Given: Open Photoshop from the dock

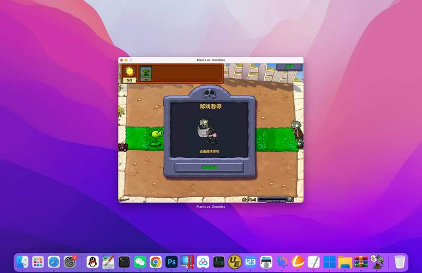Looking at the screenshot, I should coord(171,262).
